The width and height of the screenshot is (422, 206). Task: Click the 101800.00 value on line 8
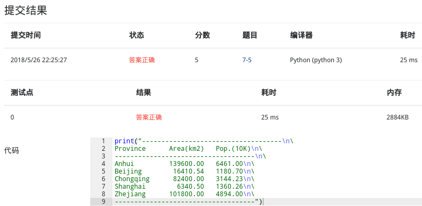point(186,194)
